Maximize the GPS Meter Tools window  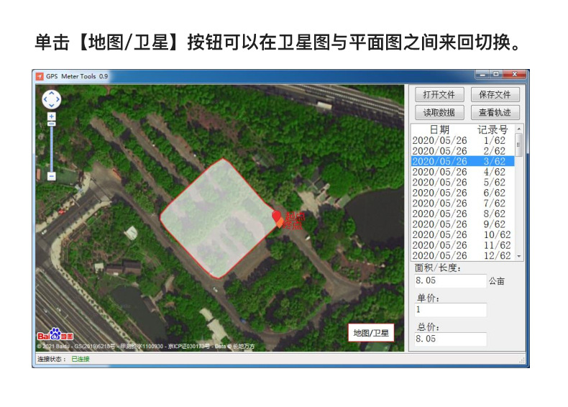(x=496, y=74)
